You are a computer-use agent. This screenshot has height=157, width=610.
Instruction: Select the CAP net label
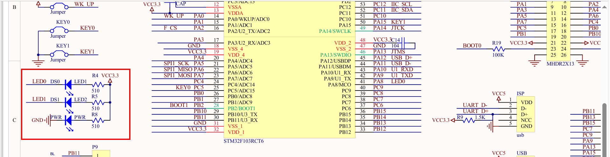[181, 4]
